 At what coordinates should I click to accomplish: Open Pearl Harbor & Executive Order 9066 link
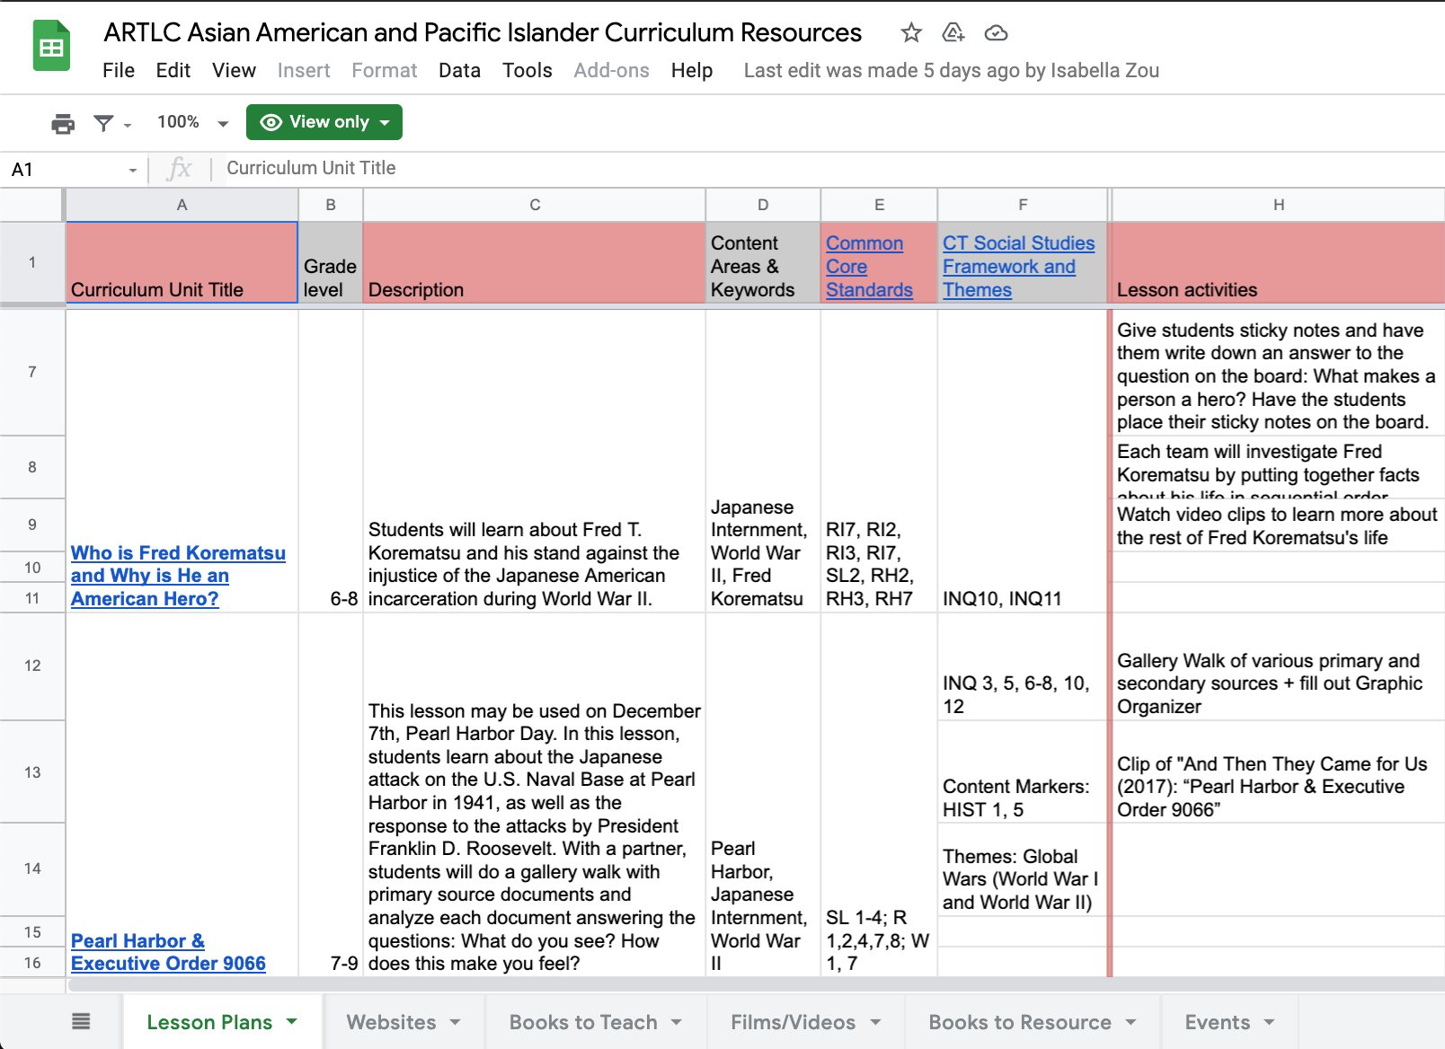click(x=168, y=952)
